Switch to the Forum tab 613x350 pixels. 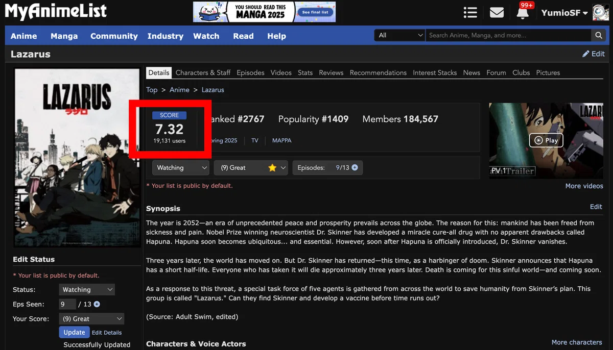[x=496, y=72]
